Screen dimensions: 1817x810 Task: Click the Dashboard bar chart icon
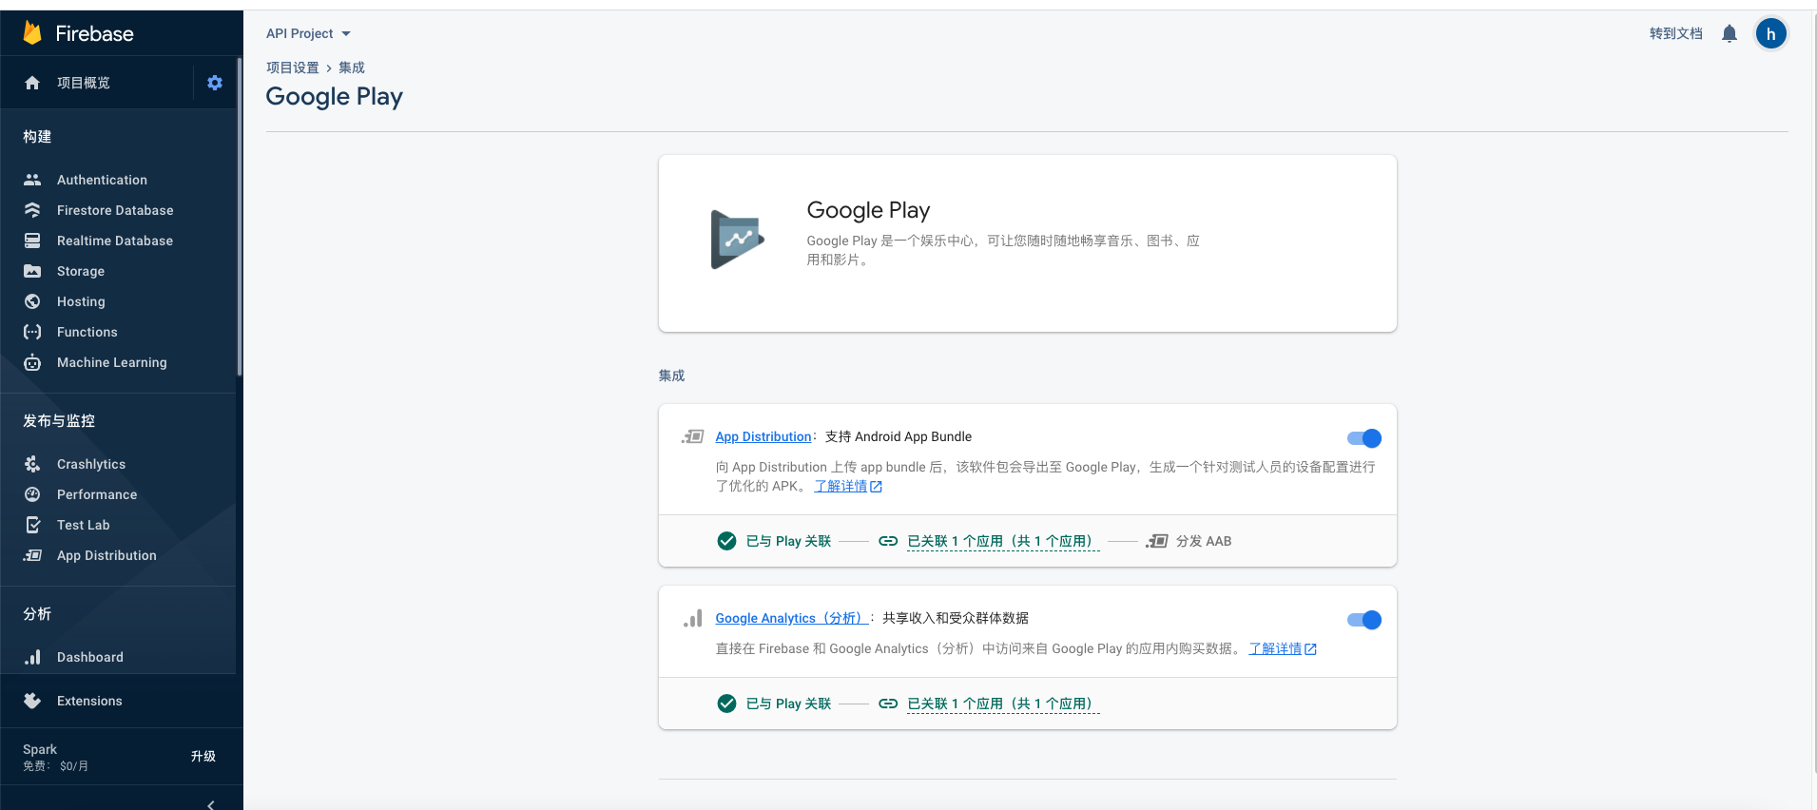32,657
